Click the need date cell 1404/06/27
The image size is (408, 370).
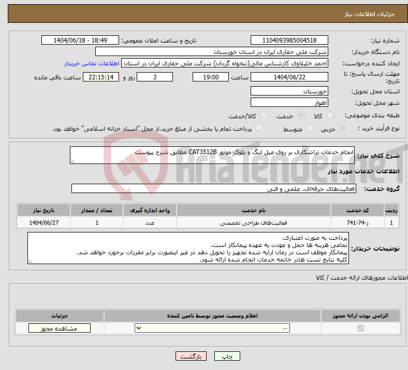[43, 223]
